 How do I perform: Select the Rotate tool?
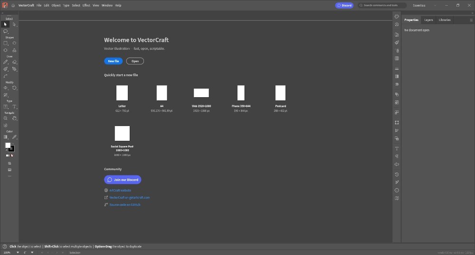(x=14, y=88)
